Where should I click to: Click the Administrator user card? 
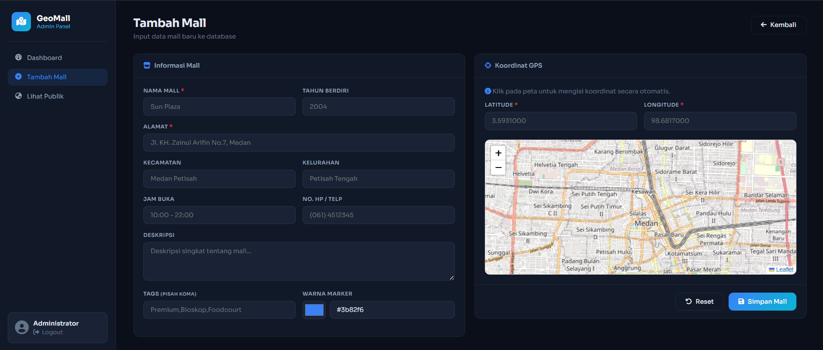tap(57, 328)
